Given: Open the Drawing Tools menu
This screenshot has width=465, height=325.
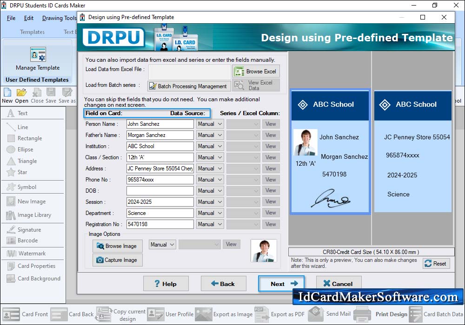Looking at the screenshot, I should [x=60, y=18].
